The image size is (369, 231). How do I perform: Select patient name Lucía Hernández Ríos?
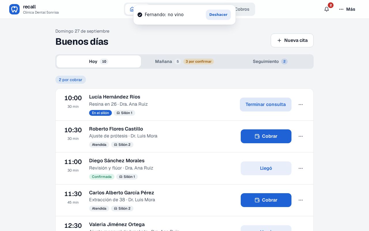(115, 97)
